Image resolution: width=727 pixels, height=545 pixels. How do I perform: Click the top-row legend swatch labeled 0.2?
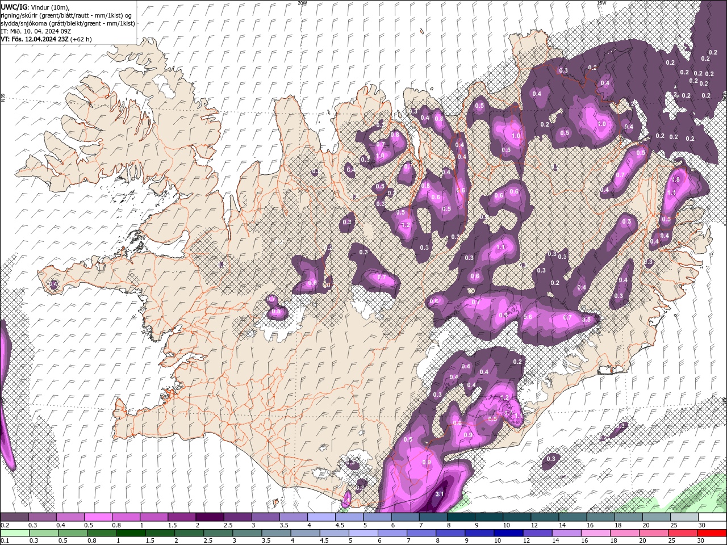point(14,517)
